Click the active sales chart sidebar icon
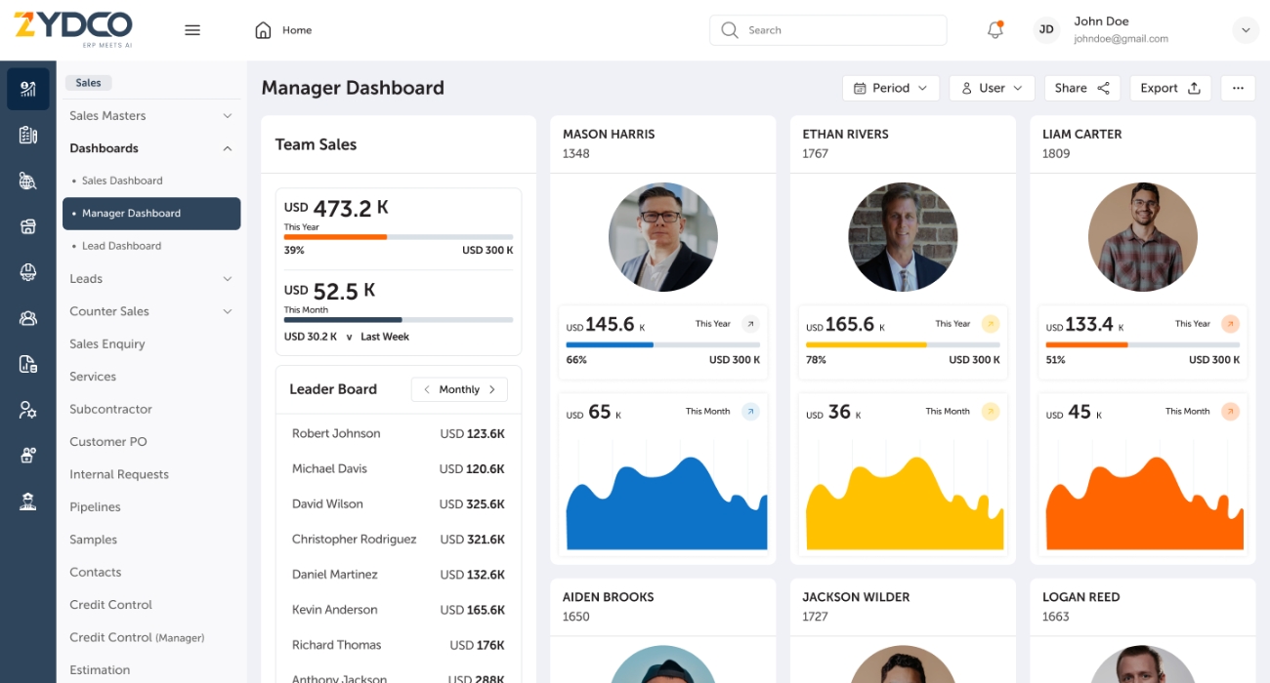Screen dimensions: 1270x683 tap(27, 89)
